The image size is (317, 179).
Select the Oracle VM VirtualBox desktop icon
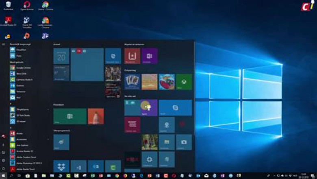click(27, 22)
